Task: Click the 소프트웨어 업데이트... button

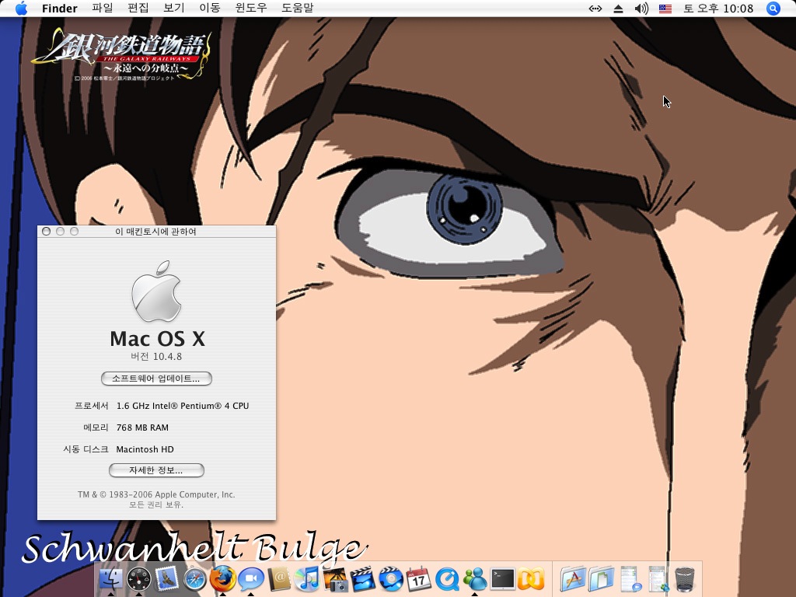Action: [x=156, y=379]
